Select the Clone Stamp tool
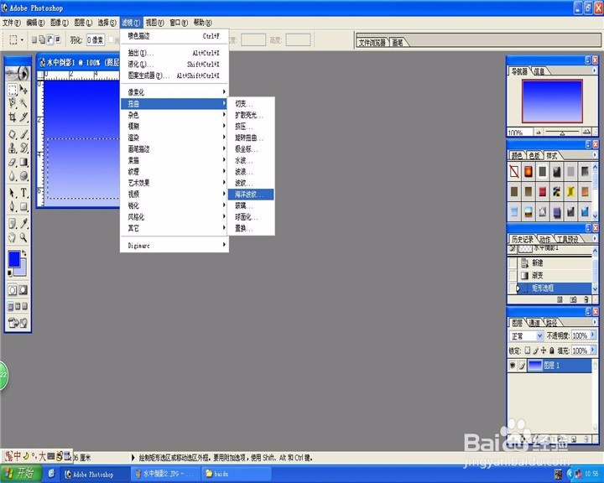This screenshot has width=604, height=483. [x=13, y=148]
